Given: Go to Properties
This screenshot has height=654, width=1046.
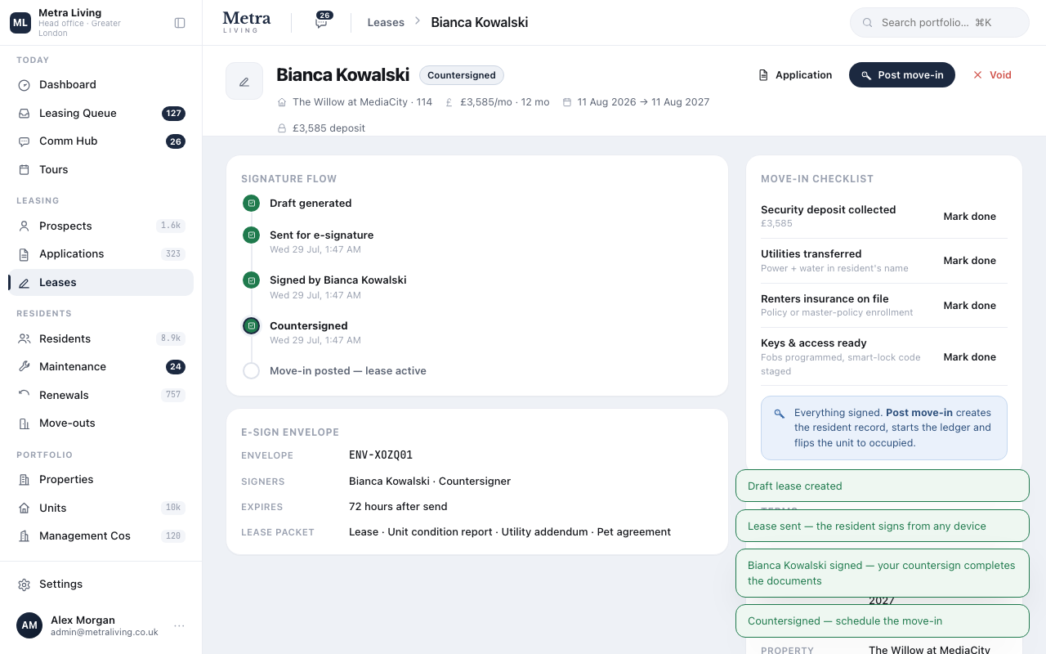Looking at the screenshot, I should (101, 480).
